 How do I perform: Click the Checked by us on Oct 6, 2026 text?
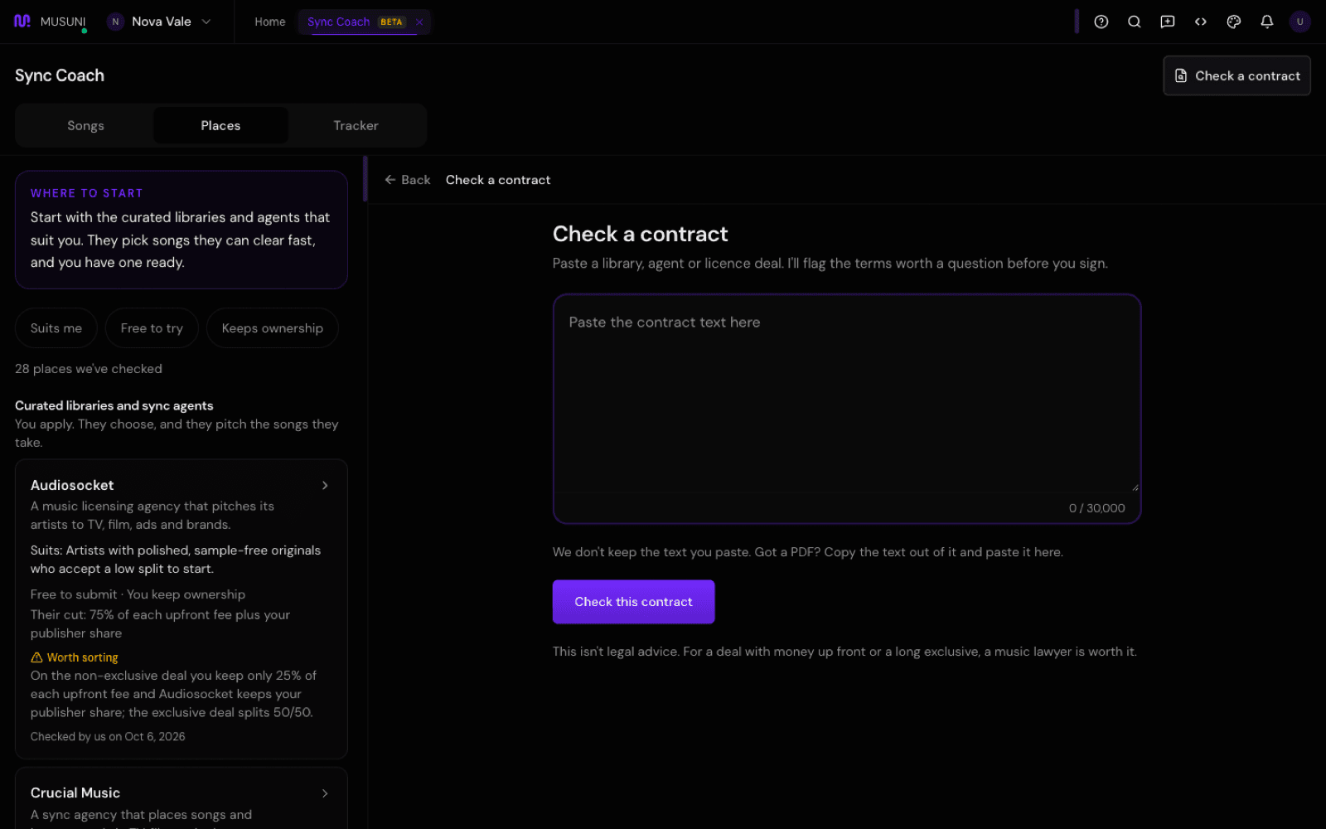pyautogui.click(x=108, y=737)
